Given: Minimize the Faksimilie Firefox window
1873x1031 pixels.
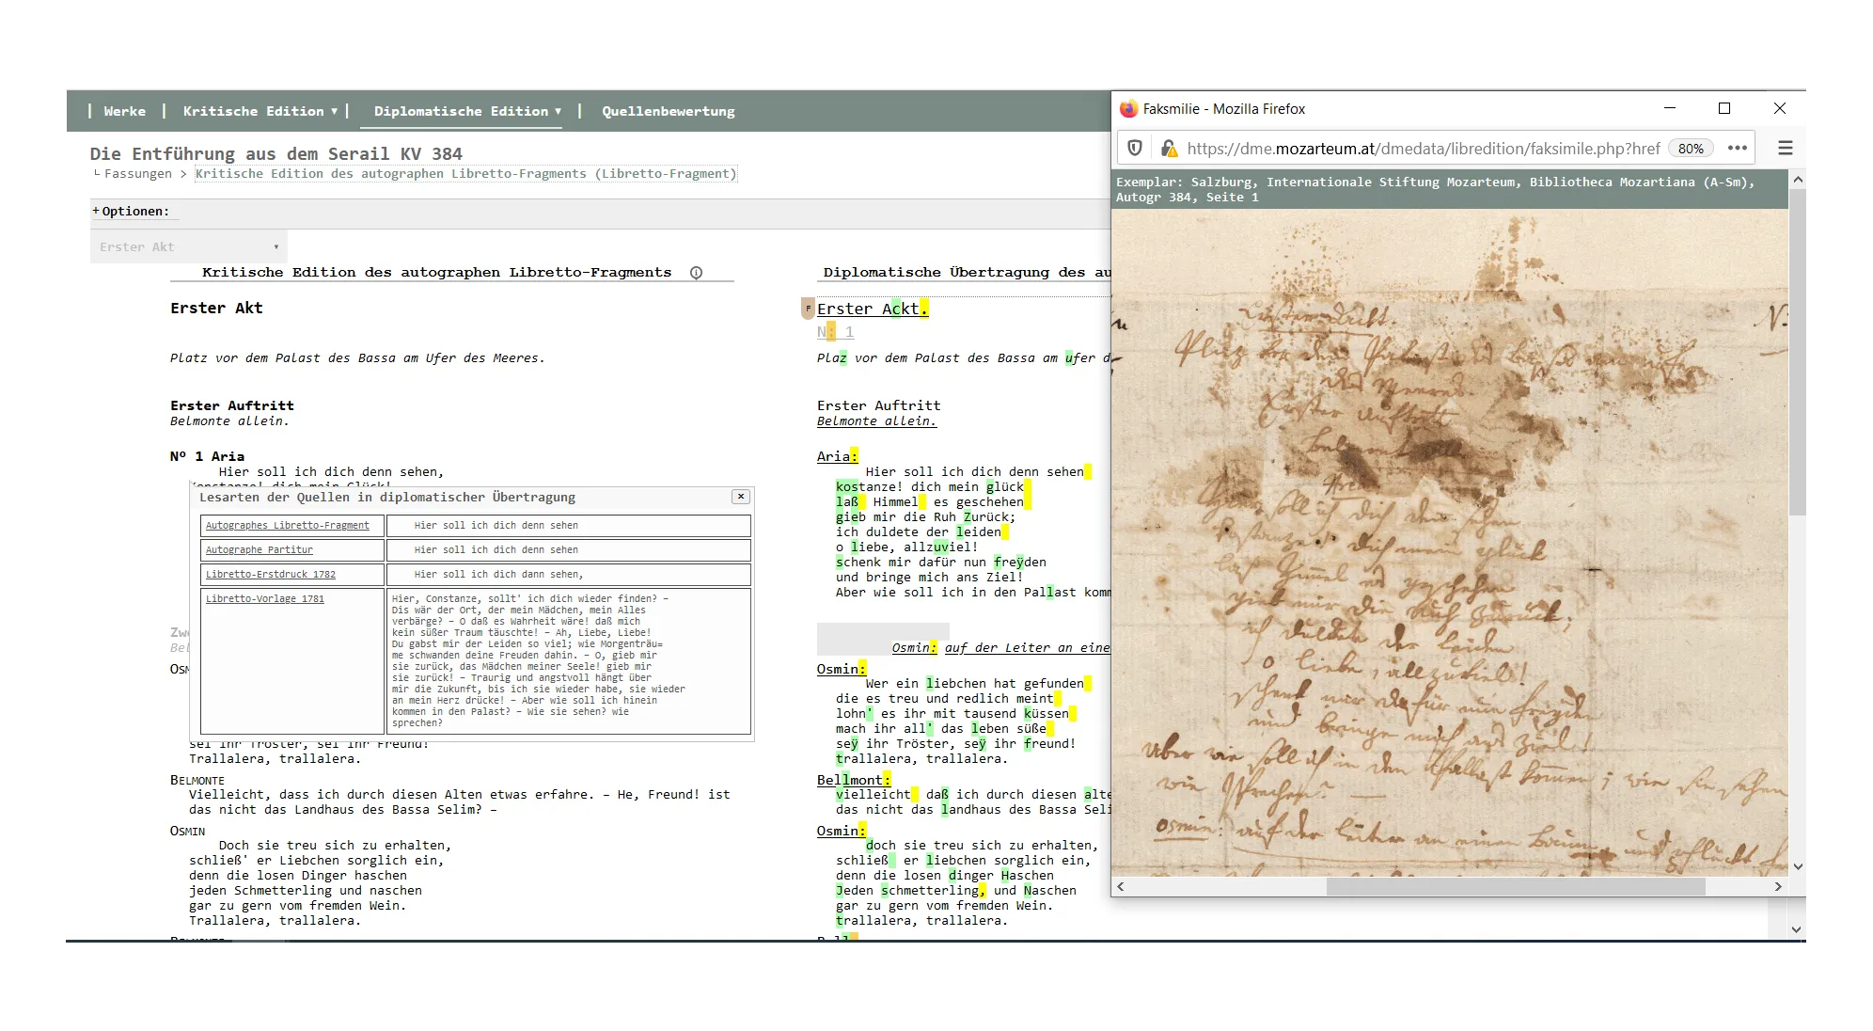Looking at the screenshot, I should [1670, 108].
